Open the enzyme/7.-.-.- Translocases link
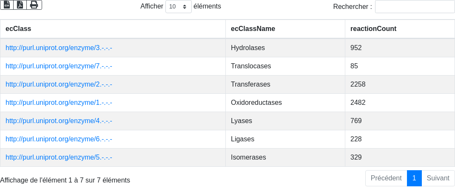Screen dimensions: 455x191 pyautogui.click(x=59, y=66)
